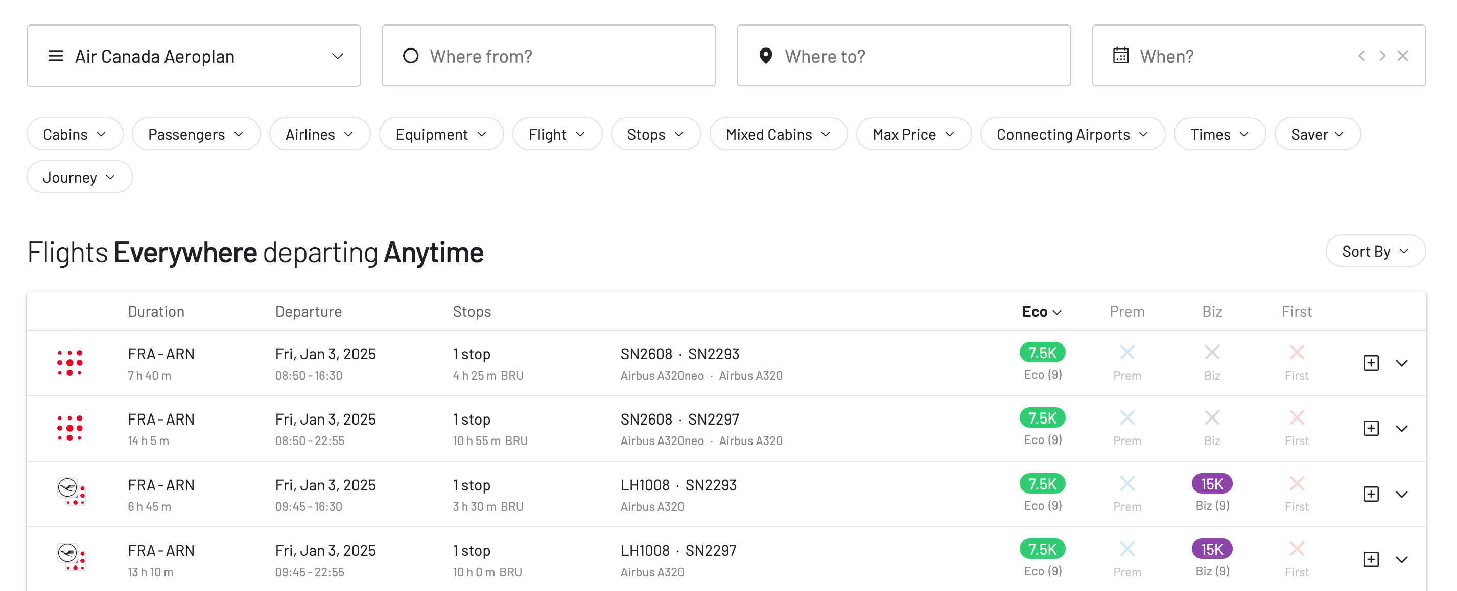The width and height of the screenshot is (1457, 591).
Task: Clear the date with the X icon
Action: [1403, 55]
